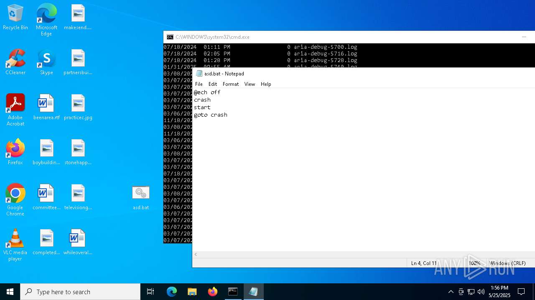Image resolution: width=535 pixels, height=300 pixels.
Task: Click Notepad title bar icon
Action: click(x=199, y=73)
